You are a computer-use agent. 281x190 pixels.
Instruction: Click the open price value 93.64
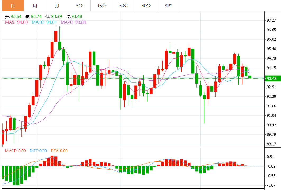click(x=16, y=16)
